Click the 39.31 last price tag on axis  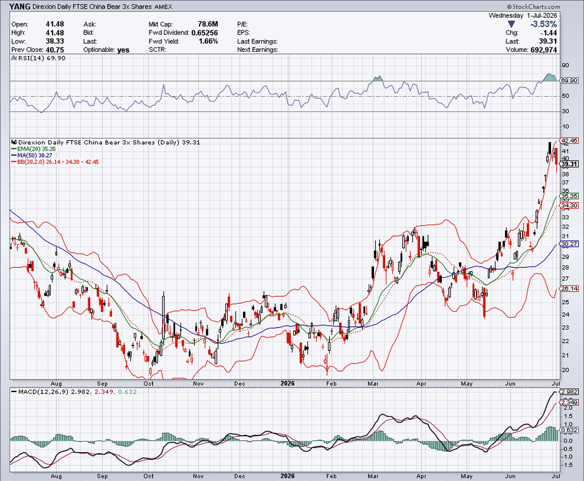point(569,165)
